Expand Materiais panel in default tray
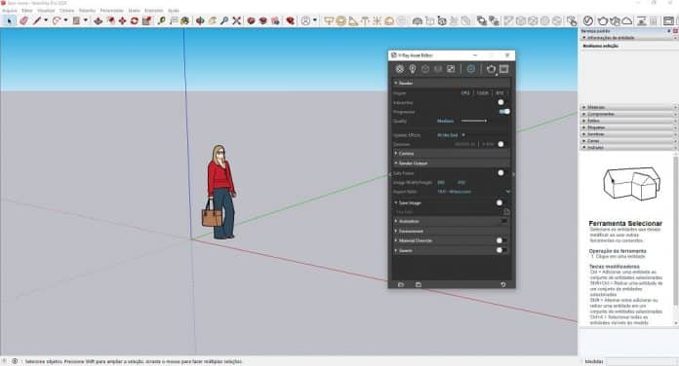This screenshot has height=366, width=679. (628, 107)
